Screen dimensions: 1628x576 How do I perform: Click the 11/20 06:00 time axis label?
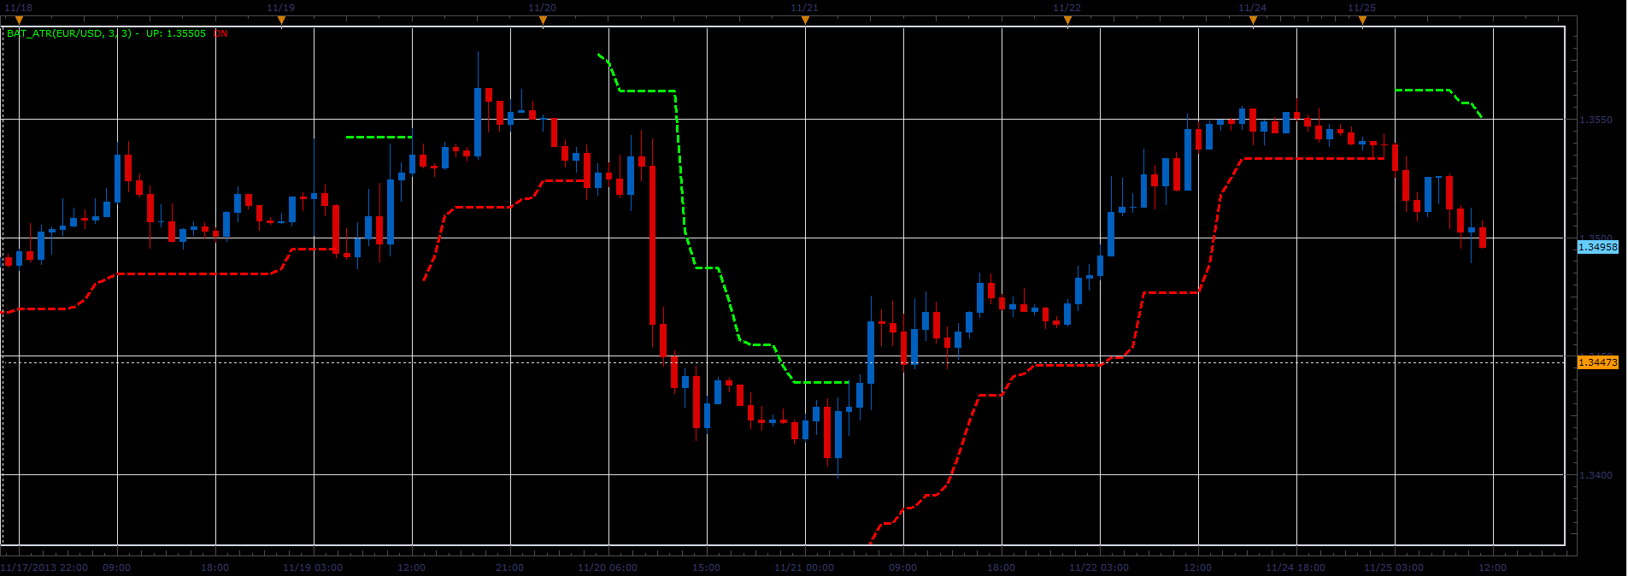click(x=608, y=567)
